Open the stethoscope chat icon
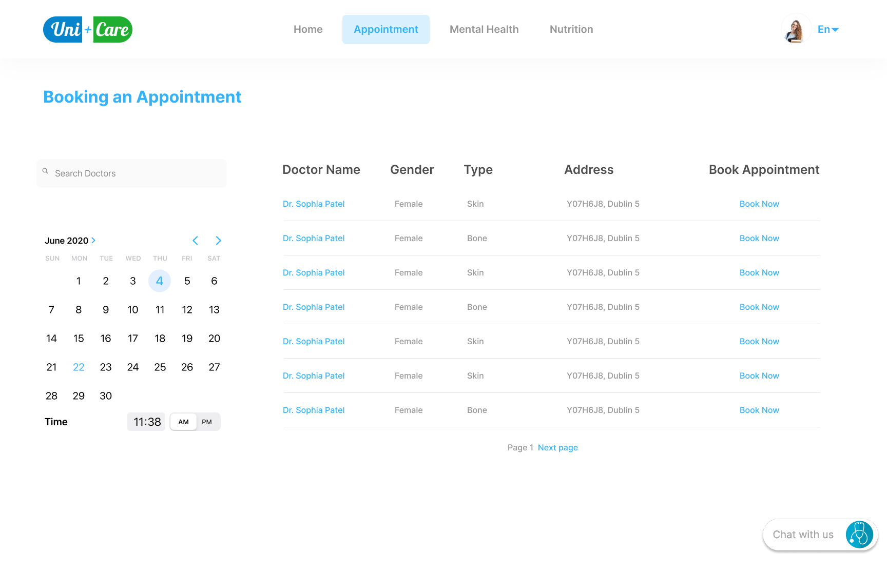 point(859,535)
